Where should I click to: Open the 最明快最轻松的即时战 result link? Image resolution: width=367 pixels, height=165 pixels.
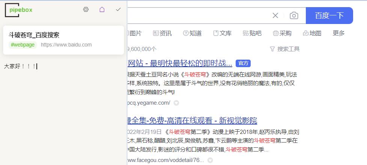(x=180, y=63)
